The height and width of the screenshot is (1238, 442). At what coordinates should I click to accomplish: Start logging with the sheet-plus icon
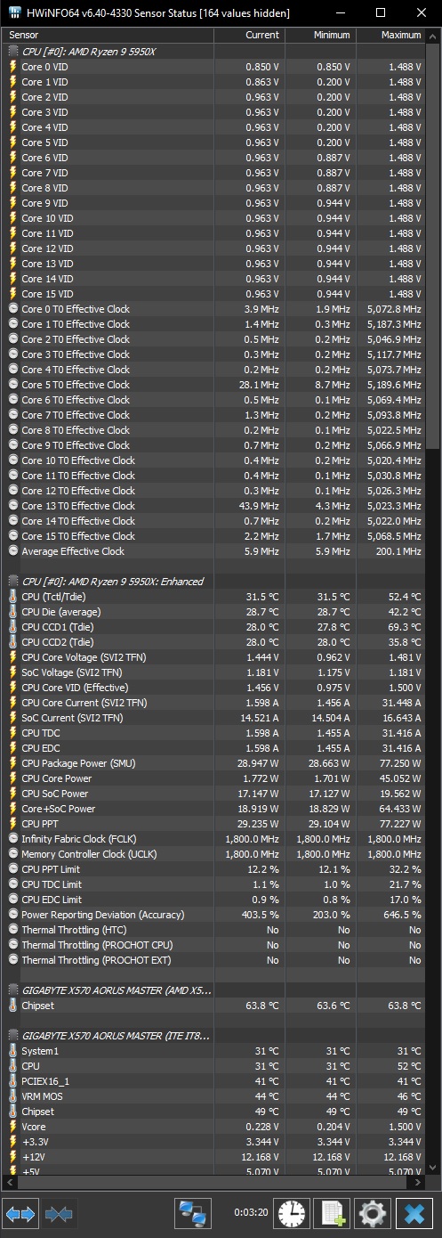pos(333,1213)
